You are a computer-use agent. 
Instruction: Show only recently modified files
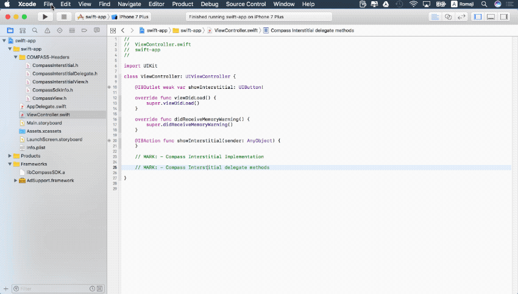(x=92, y=289)
